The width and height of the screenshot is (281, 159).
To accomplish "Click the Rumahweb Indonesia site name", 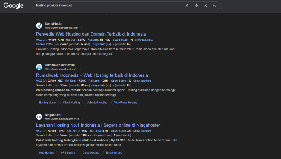I will click(x=60, y=65).
